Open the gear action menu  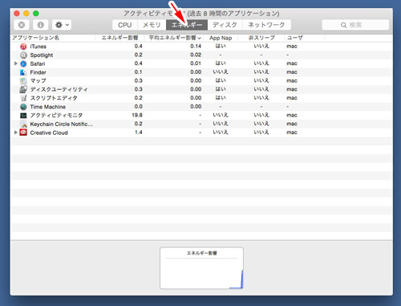[62, 25]
